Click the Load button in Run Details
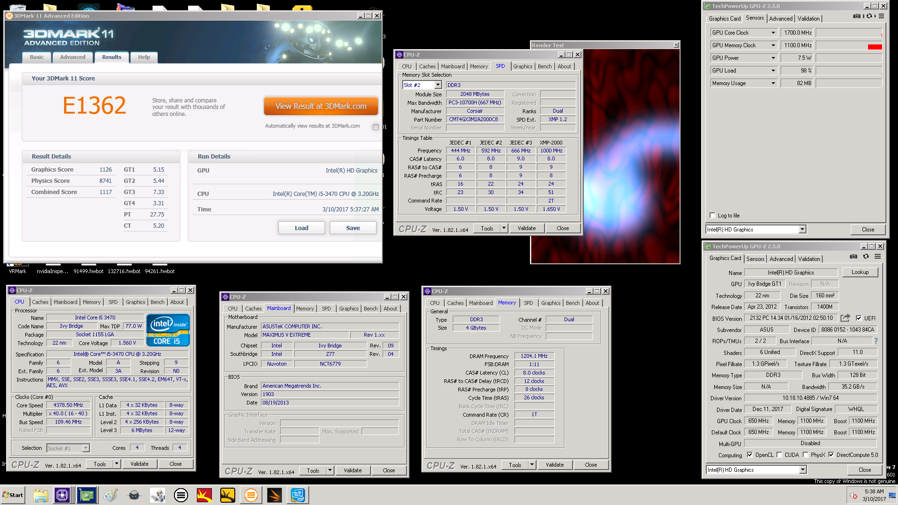Viewport: 898px width, 505px height. (302, 228)
